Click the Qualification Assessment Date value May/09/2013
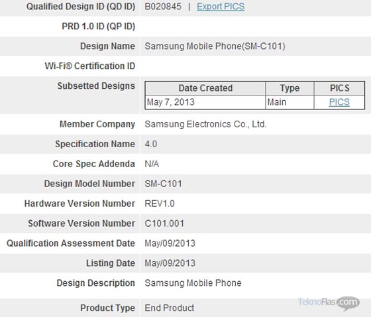This screenshot has width=371, height=317. (x=170, y=243)
